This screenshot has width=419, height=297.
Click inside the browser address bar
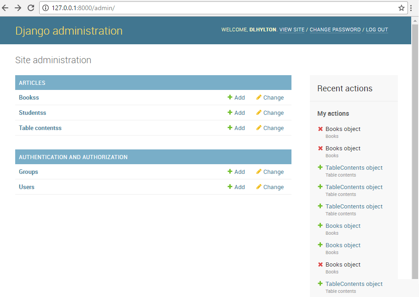click(184, 7)
